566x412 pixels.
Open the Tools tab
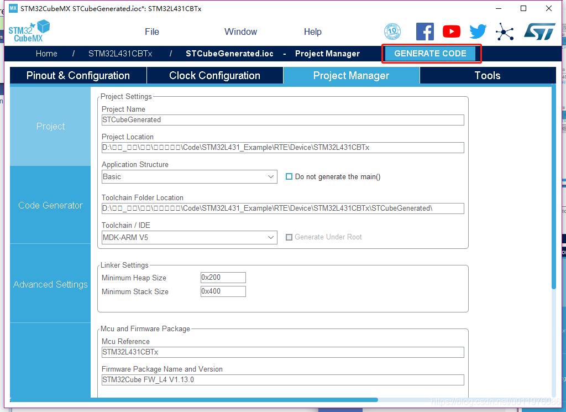[488, 75]
